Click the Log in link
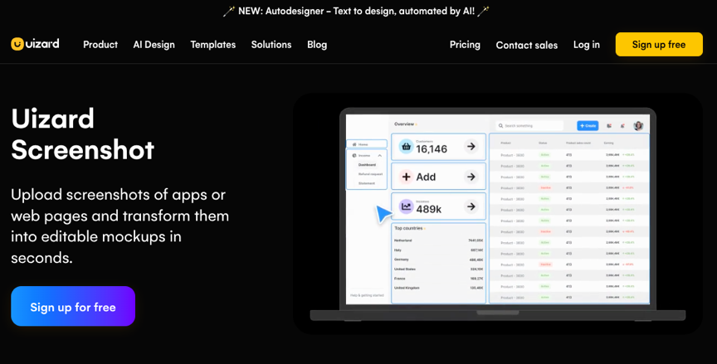 (x=587, y=45)
